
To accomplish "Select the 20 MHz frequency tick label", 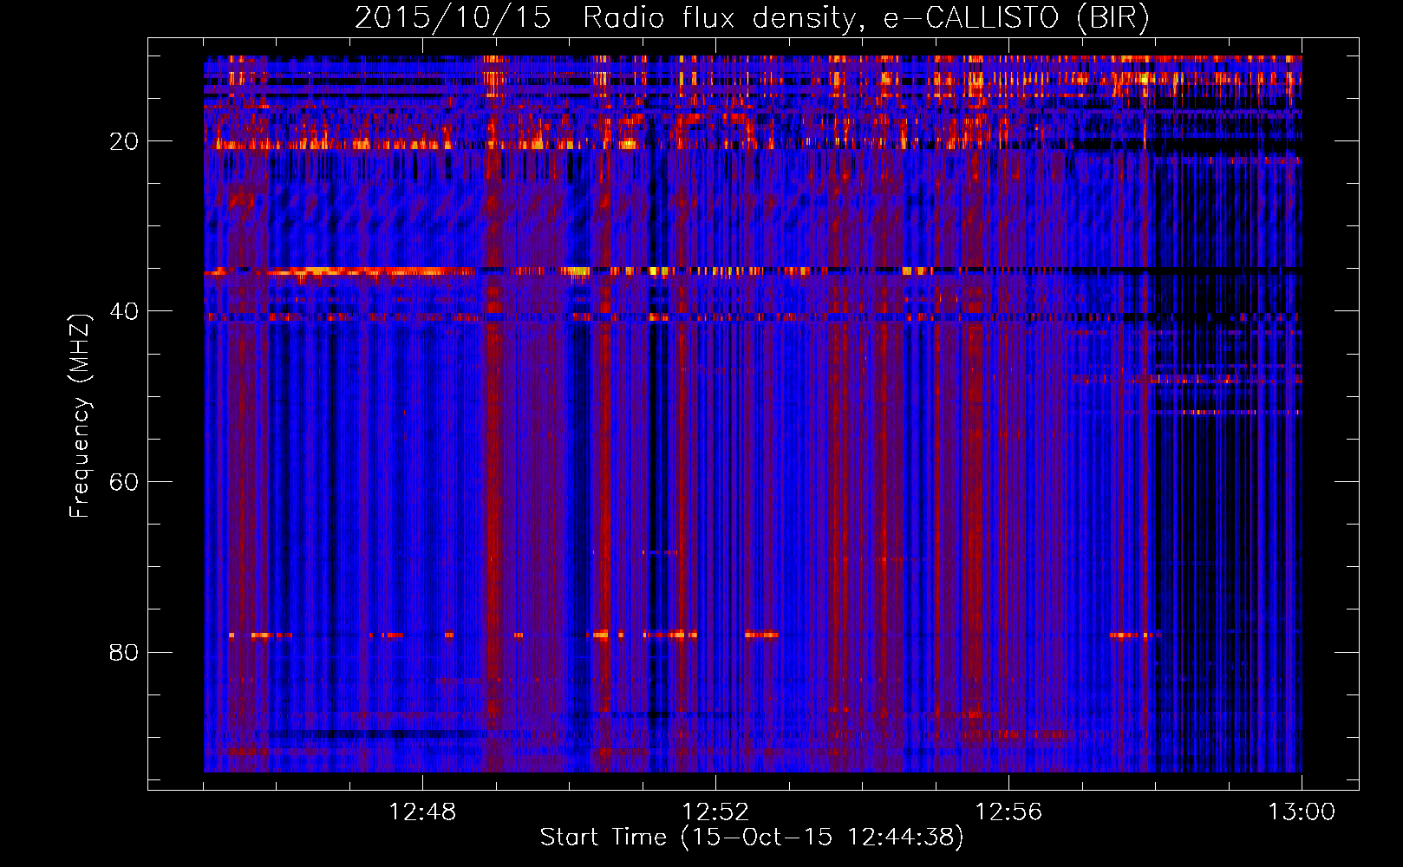I will click(124, 141).
